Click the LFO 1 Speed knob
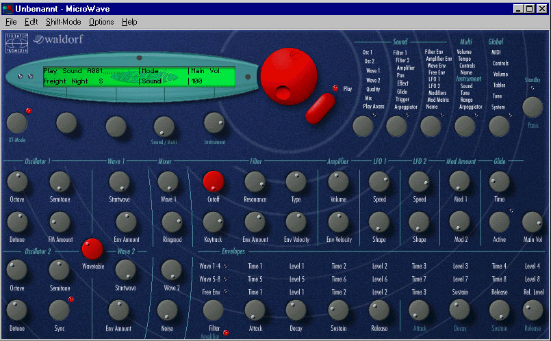The image size is (551, 341). [379, 182]
